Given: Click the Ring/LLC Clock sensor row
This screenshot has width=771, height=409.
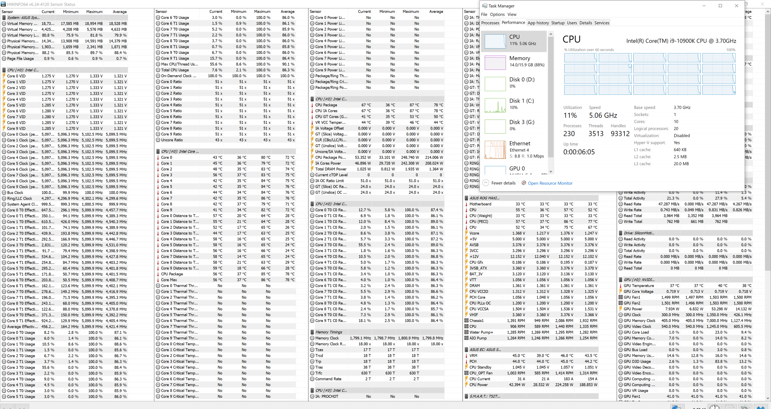Looking at the screenshot, I should tap(65, 198).
